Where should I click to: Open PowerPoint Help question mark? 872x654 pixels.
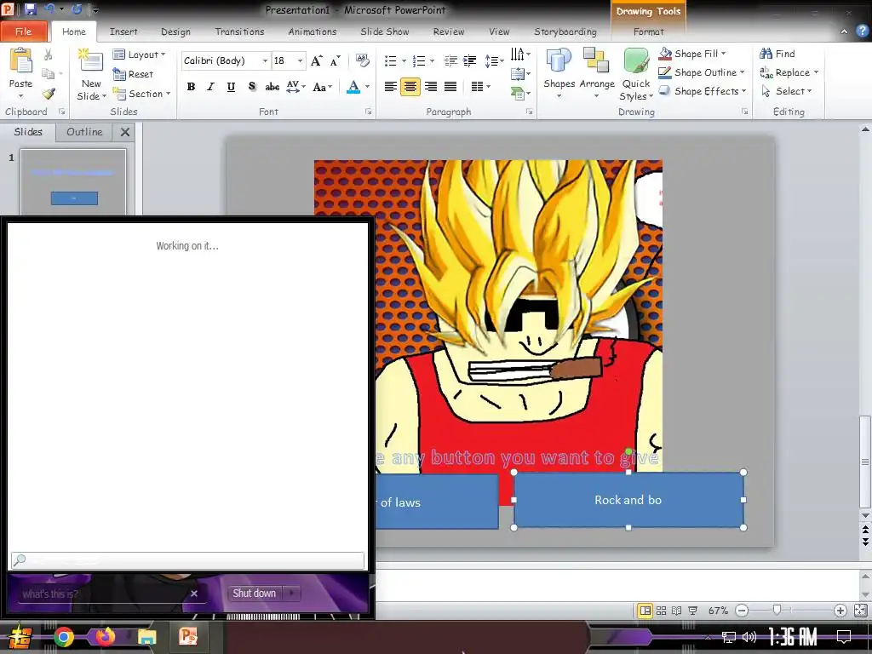pyautogui.click(x=863, y=32)
